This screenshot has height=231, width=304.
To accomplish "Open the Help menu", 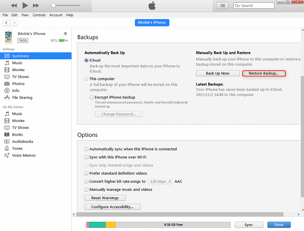I will (x=70, y=15).
